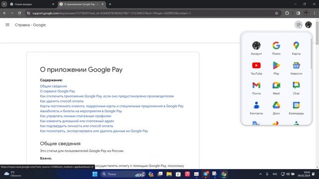Open Поиск (Google Search) app
Screen dimensions: 319x179
[276, 48]
